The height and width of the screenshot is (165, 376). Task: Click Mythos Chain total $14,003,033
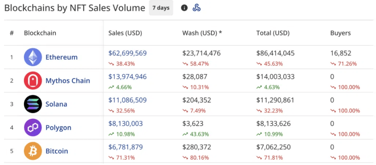coord(275,76)
